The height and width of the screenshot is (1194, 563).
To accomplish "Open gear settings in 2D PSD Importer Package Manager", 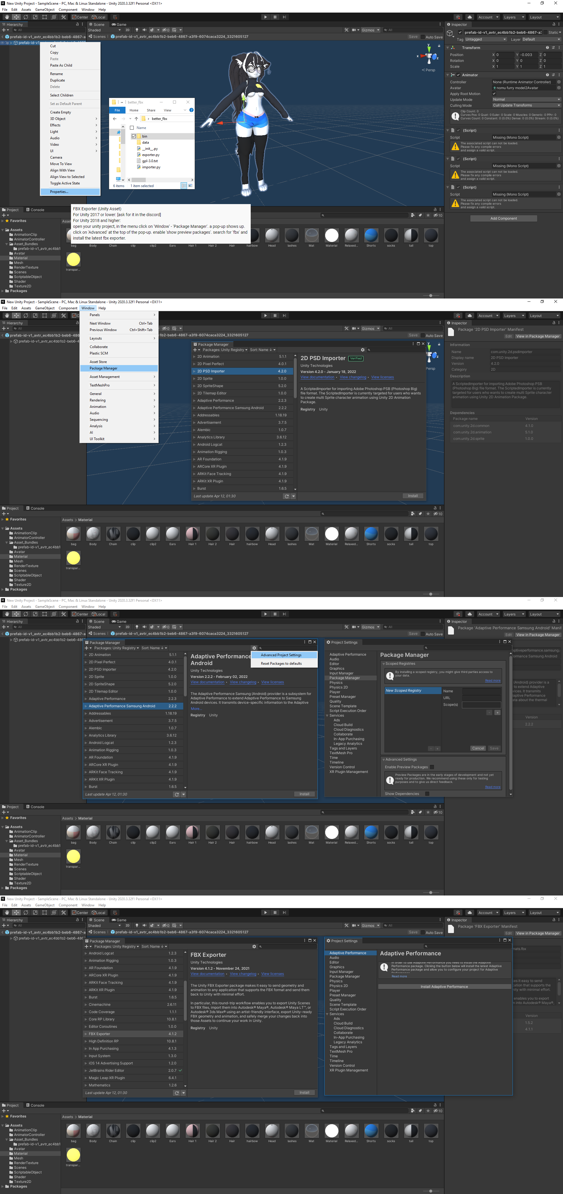I will [362, 350].
